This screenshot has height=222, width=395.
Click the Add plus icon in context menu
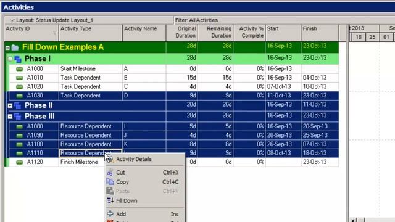tap(110, 214)
